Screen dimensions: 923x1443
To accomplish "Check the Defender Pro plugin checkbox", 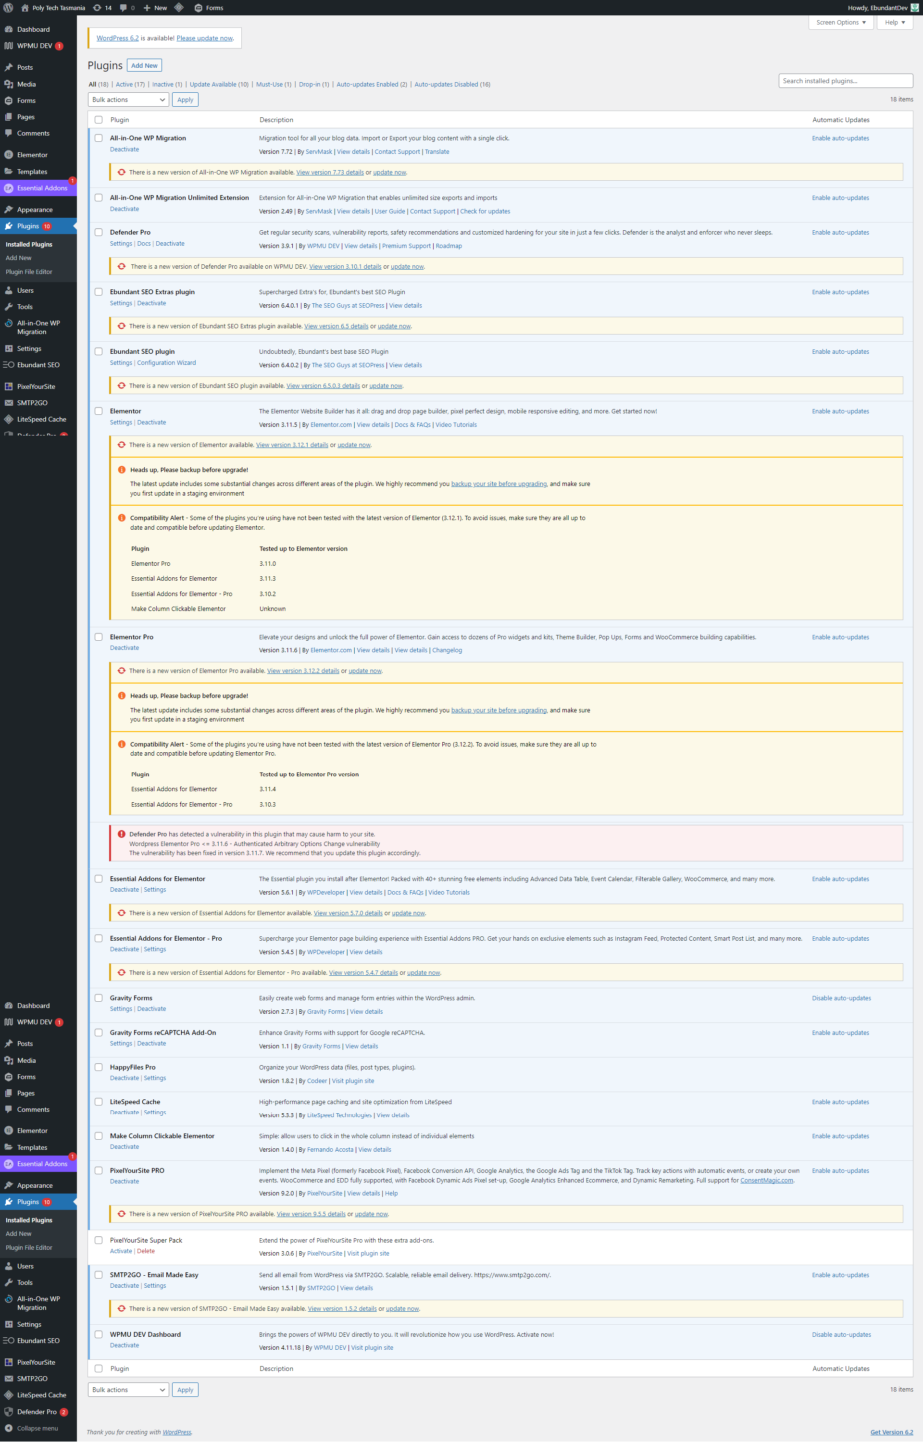I will coord(99,233).
